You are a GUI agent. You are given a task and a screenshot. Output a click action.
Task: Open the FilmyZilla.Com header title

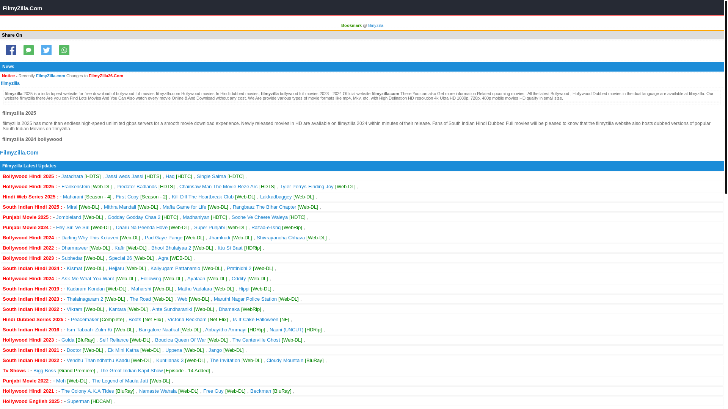(x=22, y=8)
